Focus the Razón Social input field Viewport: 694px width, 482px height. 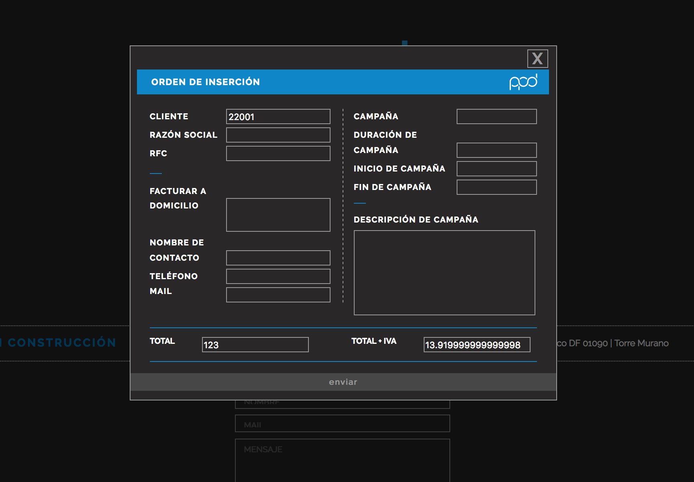[x=278, y=135]
